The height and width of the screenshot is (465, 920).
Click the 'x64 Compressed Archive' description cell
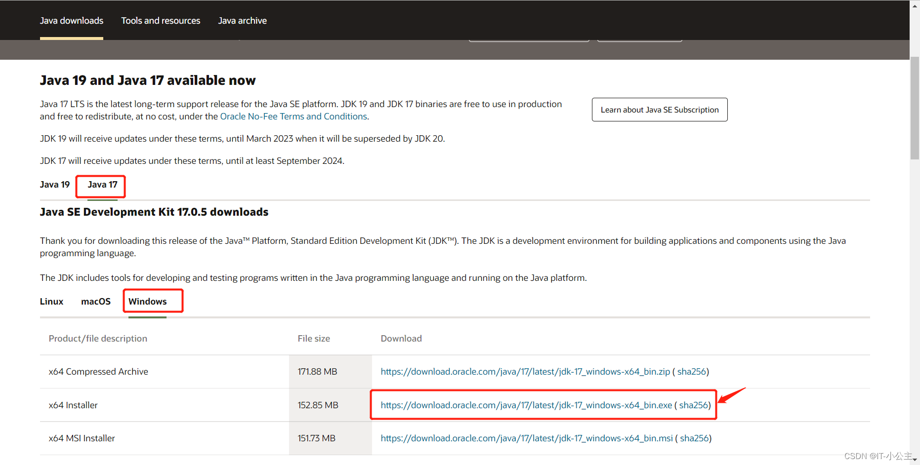[x=165, y=372]
